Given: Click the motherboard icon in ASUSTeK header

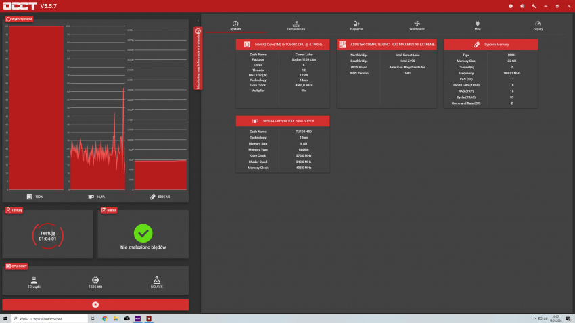Looking at the screenshot, I should point(342,45).
